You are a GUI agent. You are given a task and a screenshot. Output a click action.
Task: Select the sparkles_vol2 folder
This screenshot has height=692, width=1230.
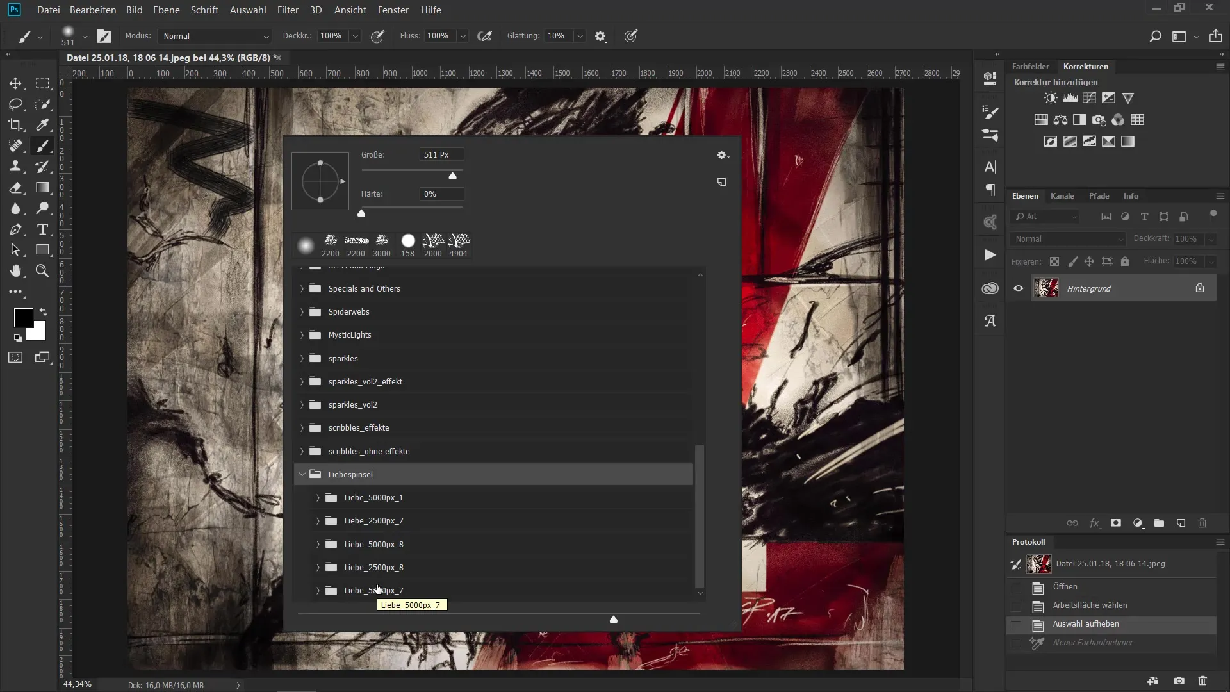[493, 405]
